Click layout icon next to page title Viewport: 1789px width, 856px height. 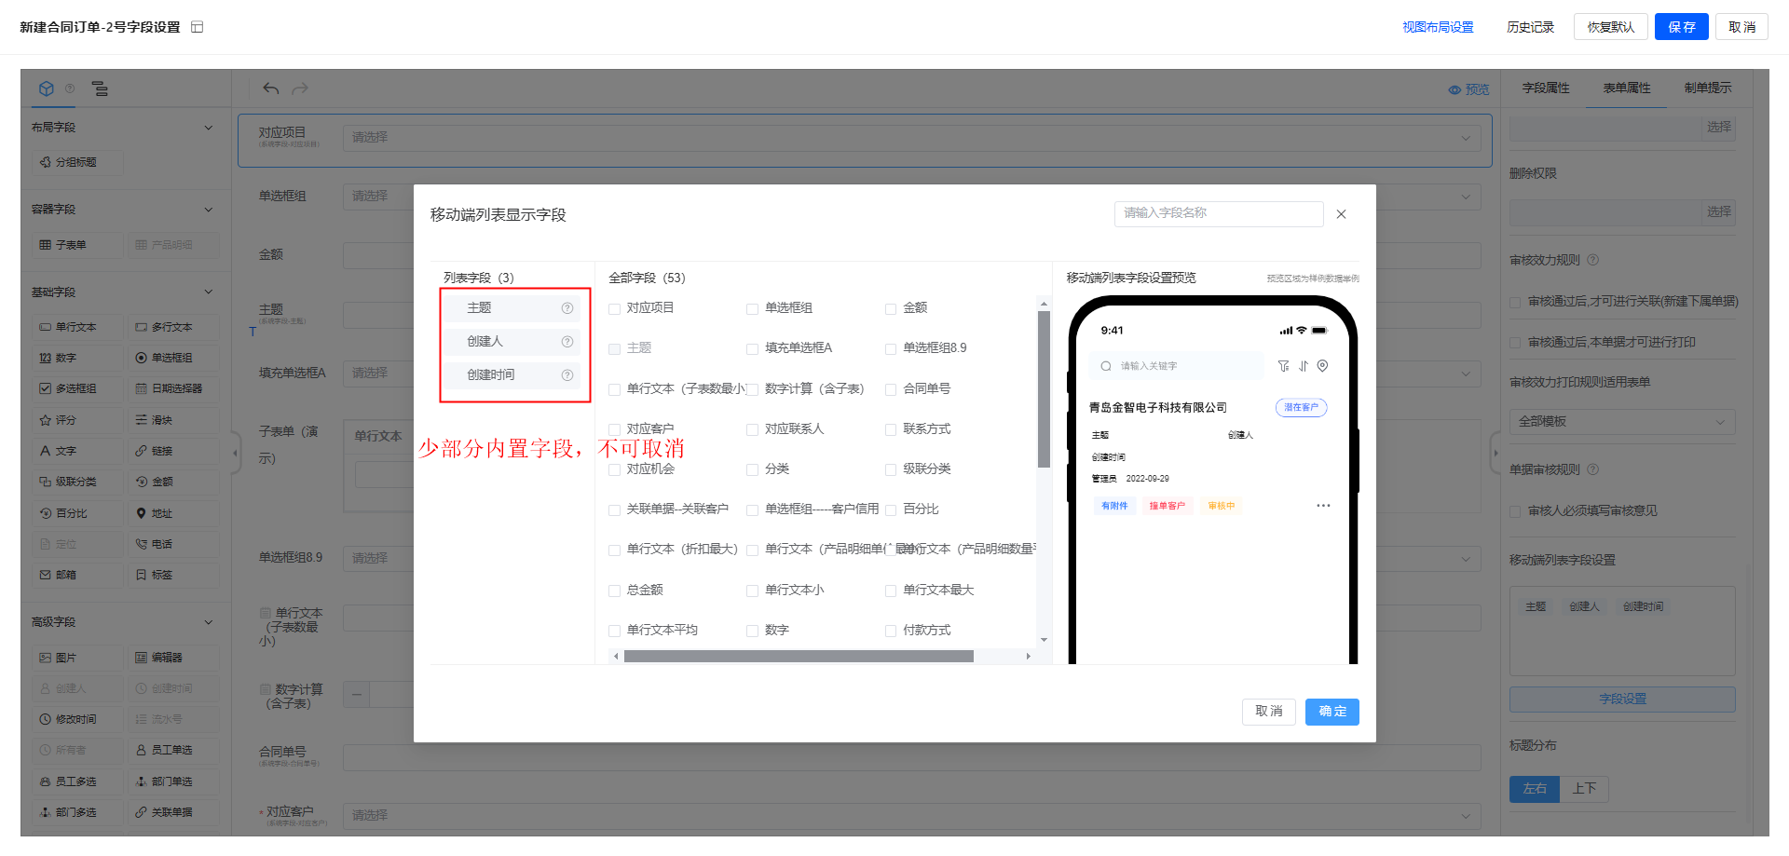click(x=197, y=27)
